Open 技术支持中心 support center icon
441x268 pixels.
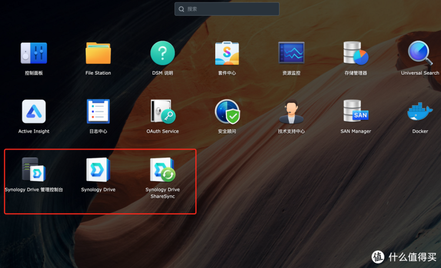tap(292, 112)
